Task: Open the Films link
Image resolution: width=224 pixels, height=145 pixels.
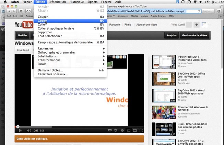Action: (128, 25)
